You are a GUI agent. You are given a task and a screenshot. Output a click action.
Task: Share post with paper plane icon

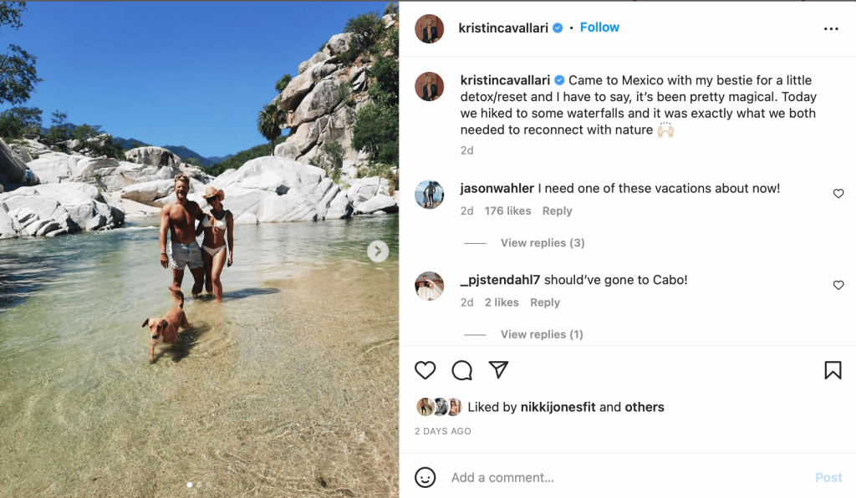tap(498, 370)
